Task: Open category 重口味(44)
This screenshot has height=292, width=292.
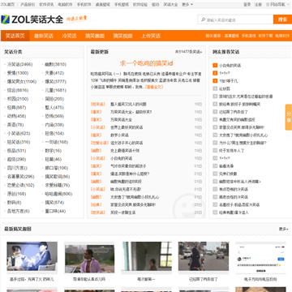Action: point(55,211)
